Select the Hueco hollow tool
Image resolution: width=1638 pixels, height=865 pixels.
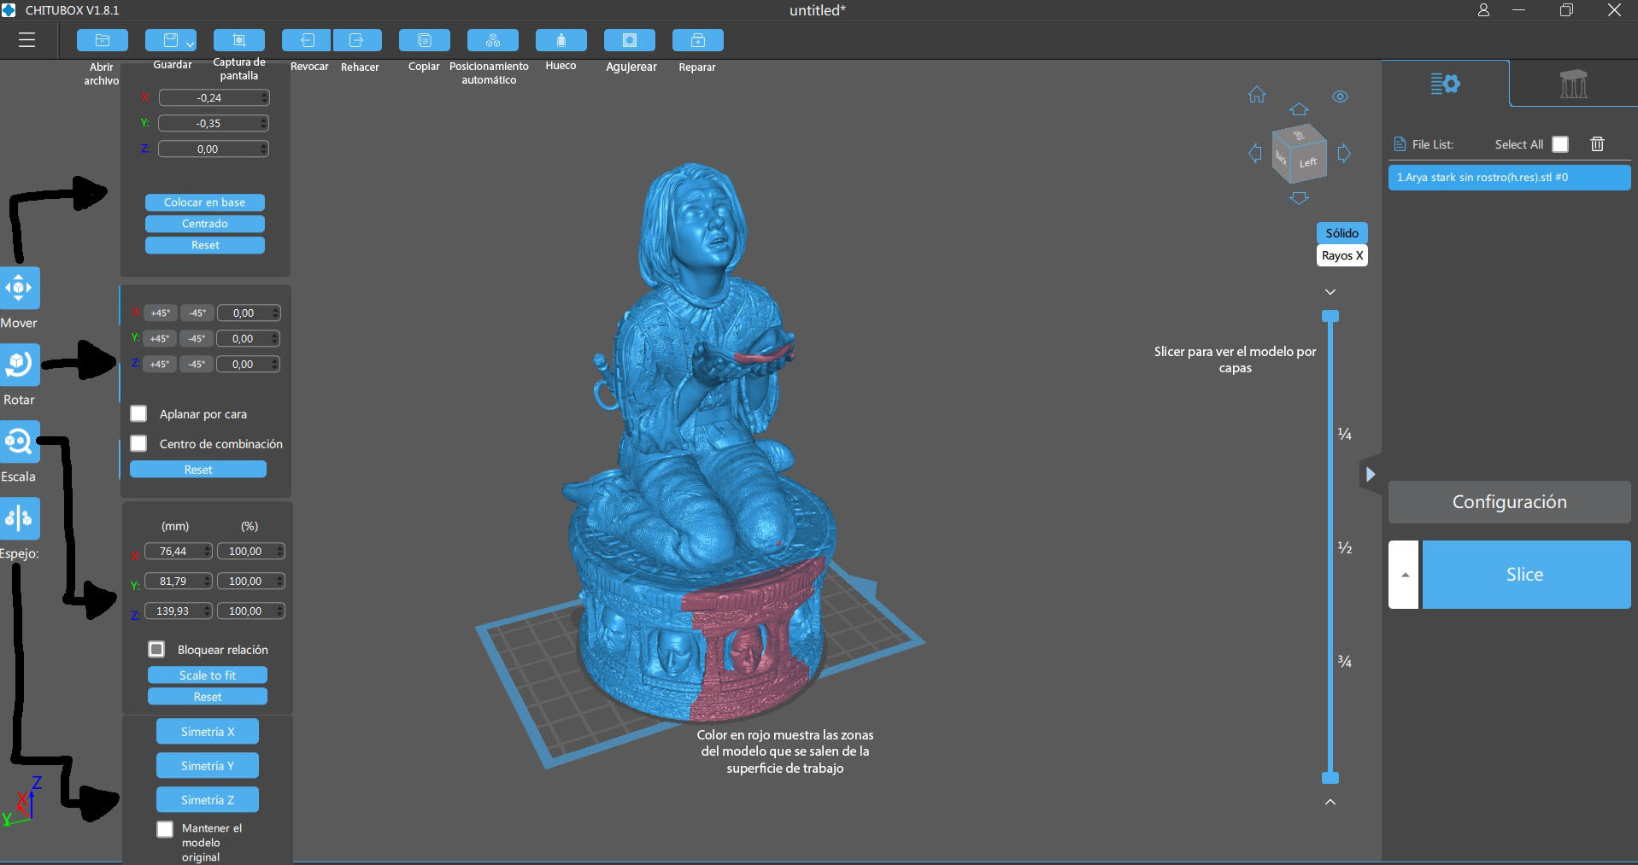(x=561, y=40)
